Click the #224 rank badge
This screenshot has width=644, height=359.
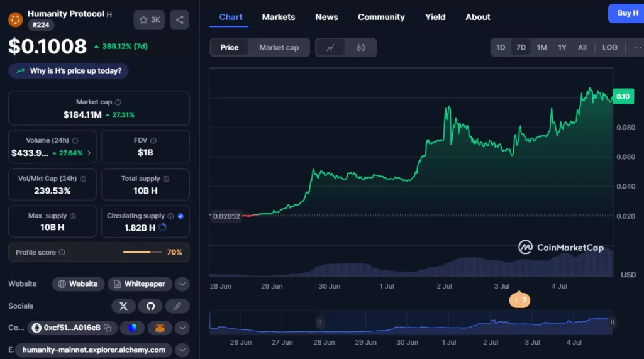41,25
